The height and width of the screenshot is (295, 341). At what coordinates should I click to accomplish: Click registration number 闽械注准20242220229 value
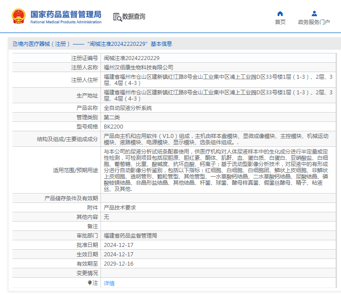tap(132, 58)
